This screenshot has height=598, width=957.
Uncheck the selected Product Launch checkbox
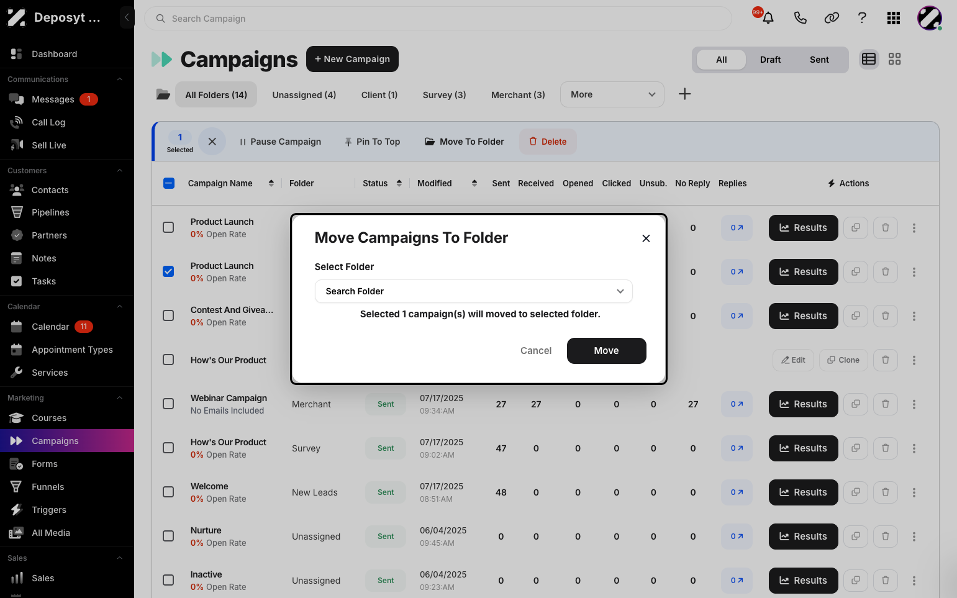168,271
